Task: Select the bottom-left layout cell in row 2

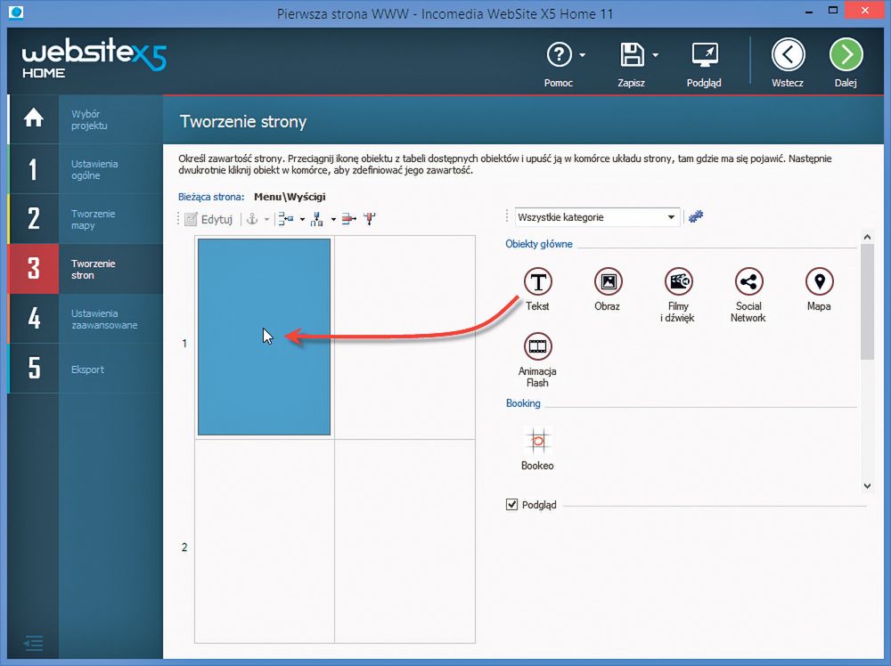Action: [x=265, y=541]
